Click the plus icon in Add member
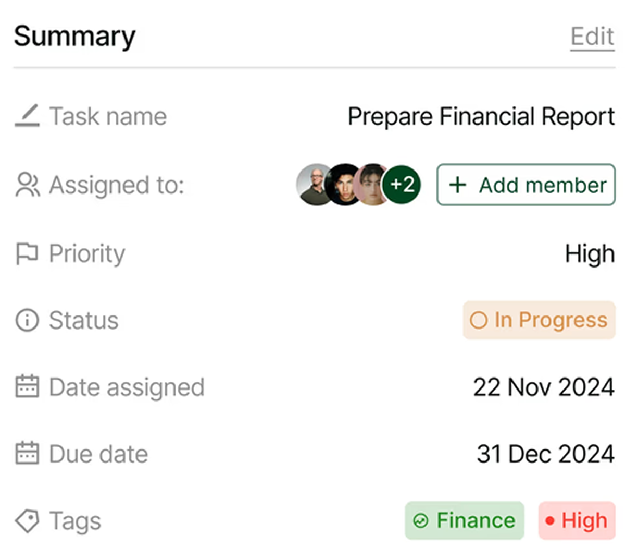625x559 pixels. 457,185
